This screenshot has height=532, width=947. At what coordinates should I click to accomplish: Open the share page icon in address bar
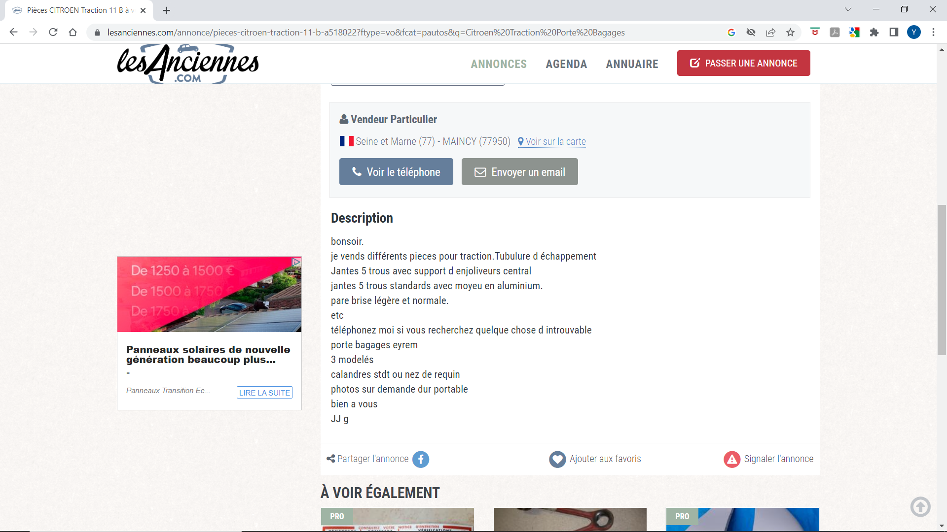tap(770, 33)
